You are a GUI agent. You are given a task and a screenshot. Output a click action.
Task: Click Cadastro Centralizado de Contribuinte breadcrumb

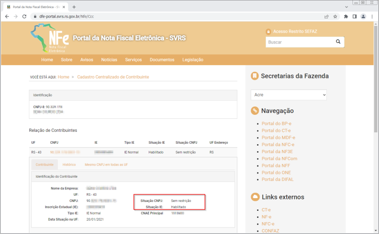[113, 77]
